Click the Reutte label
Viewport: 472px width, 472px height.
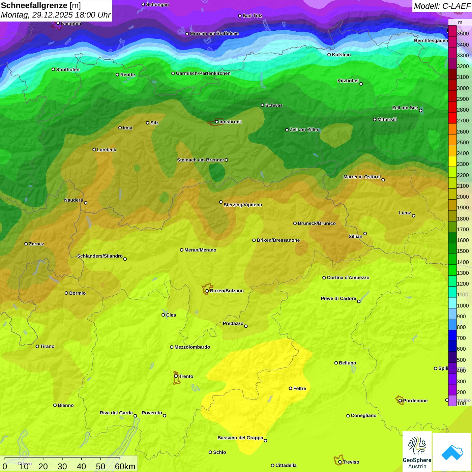click(127, 75)
